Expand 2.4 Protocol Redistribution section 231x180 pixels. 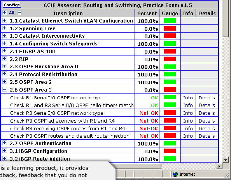(5, 74)
